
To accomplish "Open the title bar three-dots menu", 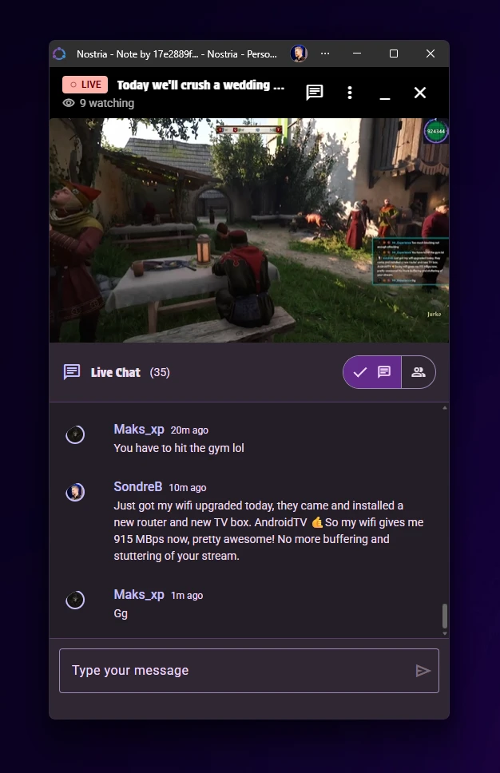I will tap(325, 54).
